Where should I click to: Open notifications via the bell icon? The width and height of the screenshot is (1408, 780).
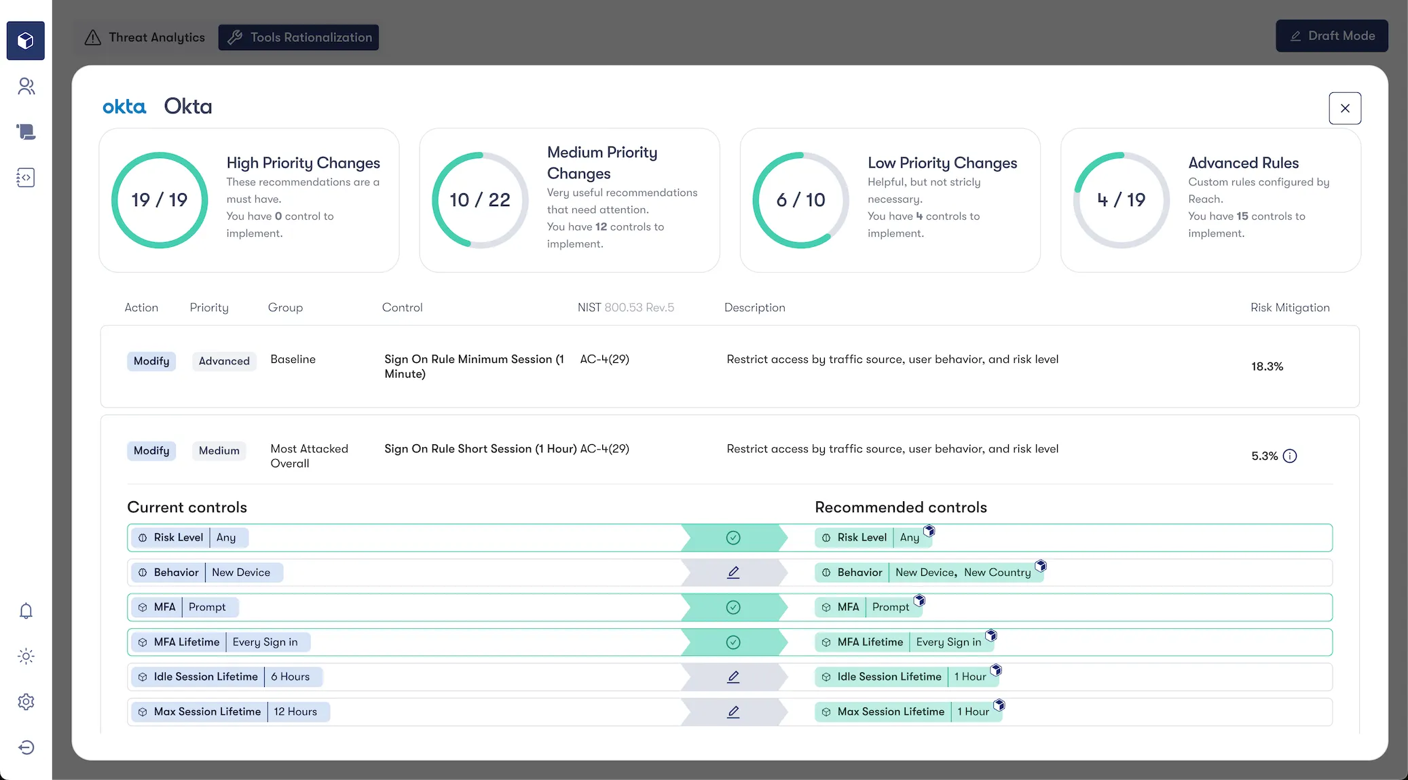click(x=25, y=611)
